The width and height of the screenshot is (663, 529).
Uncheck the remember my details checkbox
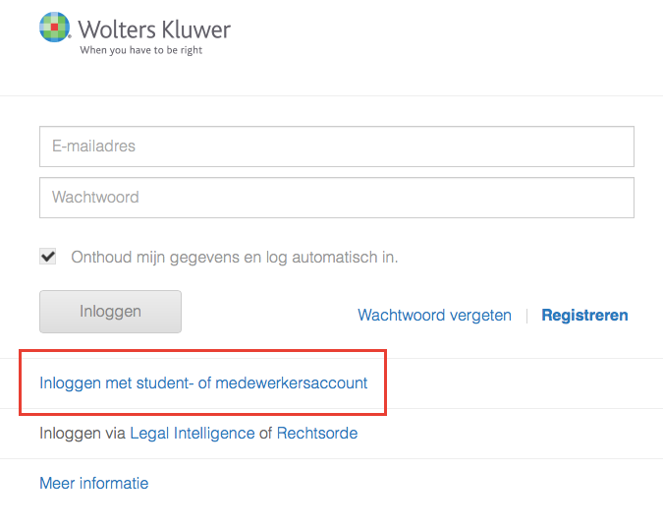(x=48, y=256)
